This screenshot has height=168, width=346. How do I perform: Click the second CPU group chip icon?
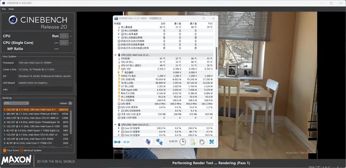point(119,125)
